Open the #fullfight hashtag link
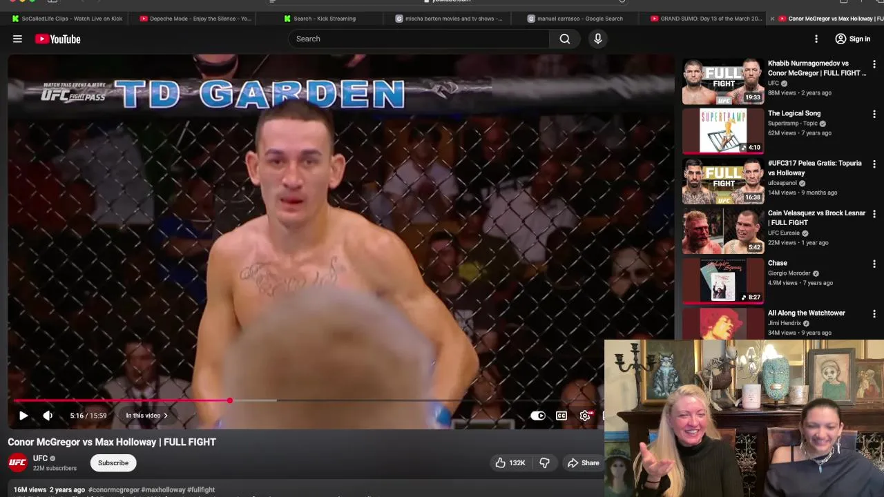Viewport: 884px width, 497px height. click(x=201, y=490)
